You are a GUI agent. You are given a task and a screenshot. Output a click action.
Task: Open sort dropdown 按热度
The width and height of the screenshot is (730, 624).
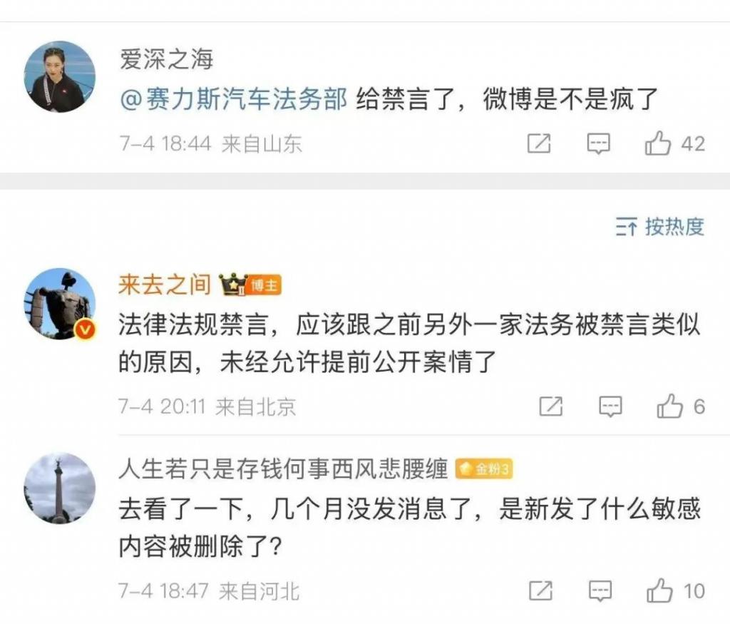659,227
